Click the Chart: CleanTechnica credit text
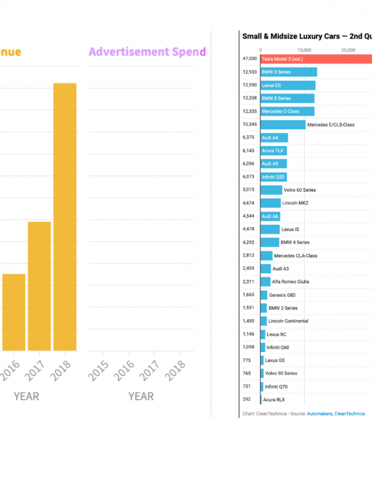Image resolution: width=372 pixels, height=496 pixels. point(264,414)
